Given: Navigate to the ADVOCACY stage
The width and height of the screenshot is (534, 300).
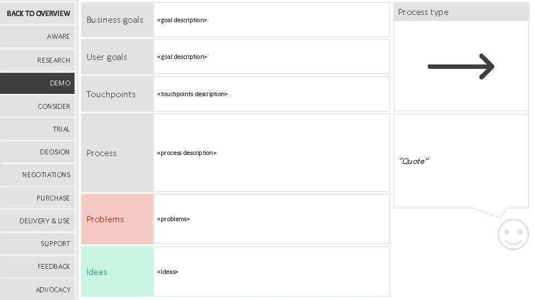Looking at the screenshot, I should tap(38, 289).
